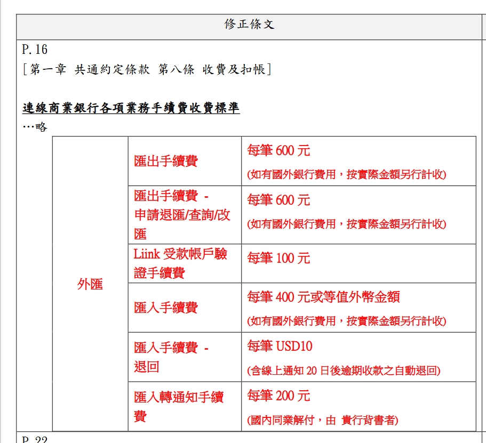486x443 pixels.
Task: Click the 每筆 400 元或等值外幣金額 text
Action: click(x=323, y=297)
